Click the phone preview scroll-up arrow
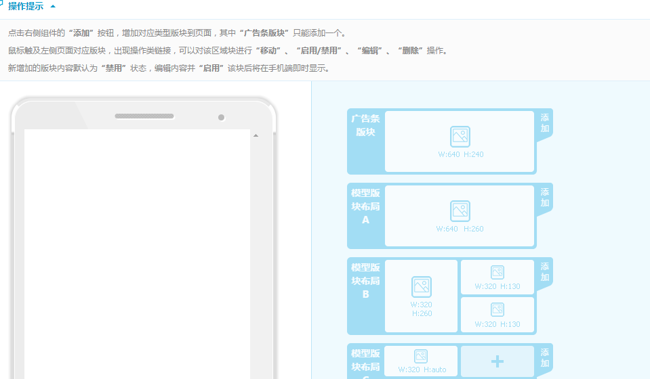The width and height of the screenshot is (650, 379). click(256, 135)
